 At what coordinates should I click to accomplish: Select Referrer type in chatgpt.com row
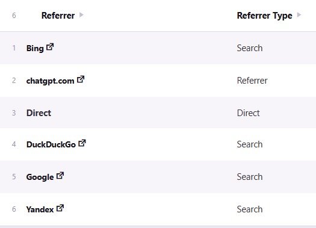coord(252,81)
